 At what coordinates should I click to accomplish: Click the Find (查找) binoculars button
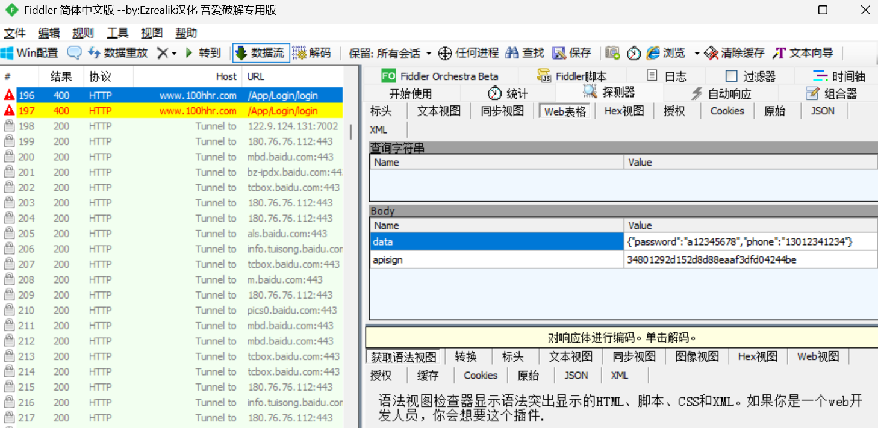pyautogui.click(x=525, y=53)
